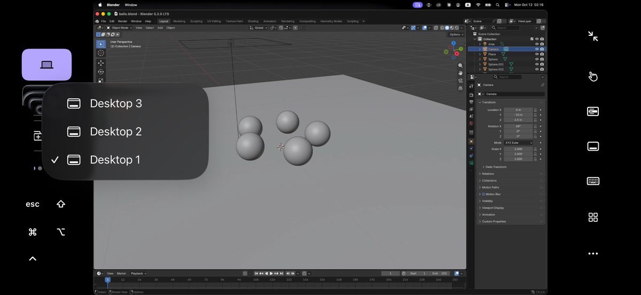Screen dimensions: 641x295
Task: Click the viewport pan hand icon
Action: tap(460, 73)
